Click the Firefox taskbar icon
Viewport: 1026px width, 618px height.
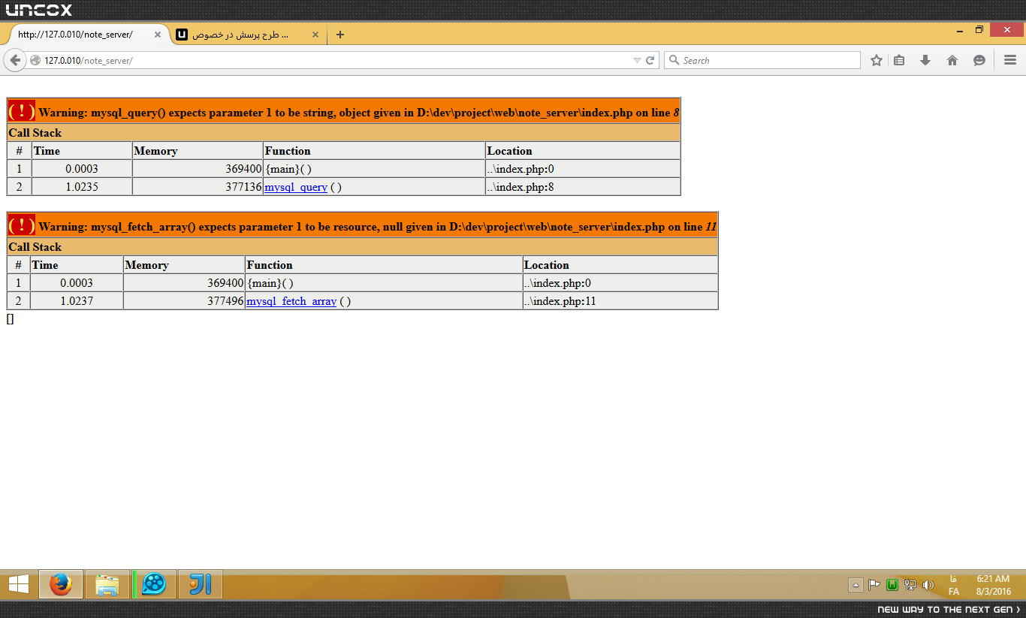click(61, 584)
